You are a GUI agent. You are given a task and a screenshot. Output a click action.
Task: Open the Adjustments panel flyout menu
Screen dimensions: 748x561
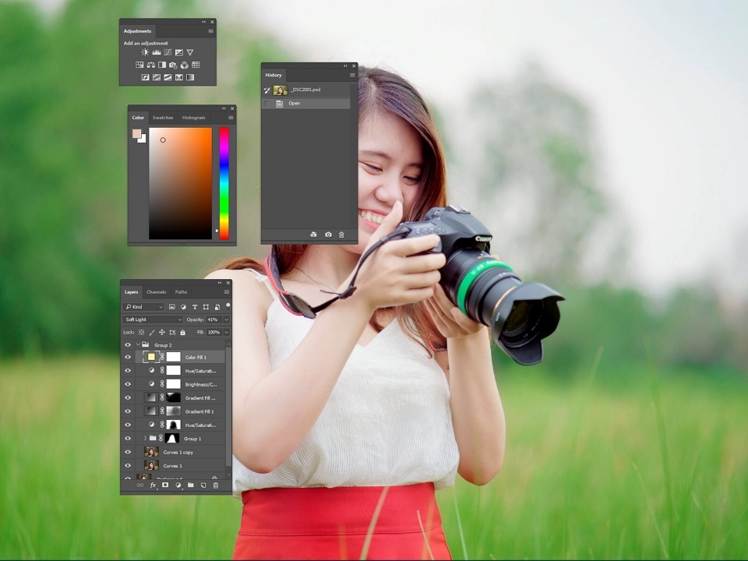pyautogui.click(x=211, y=31)
